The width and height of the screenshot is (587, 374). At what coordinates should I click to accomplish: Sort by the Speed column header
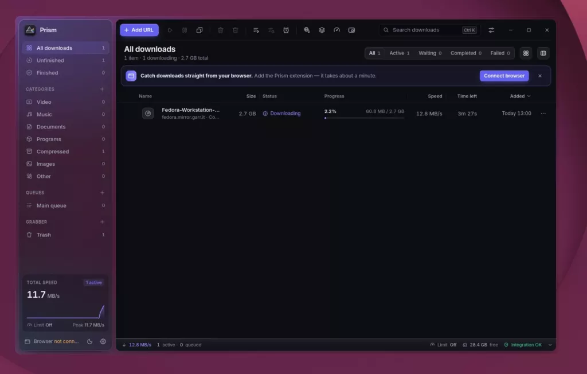coord(435,96)
